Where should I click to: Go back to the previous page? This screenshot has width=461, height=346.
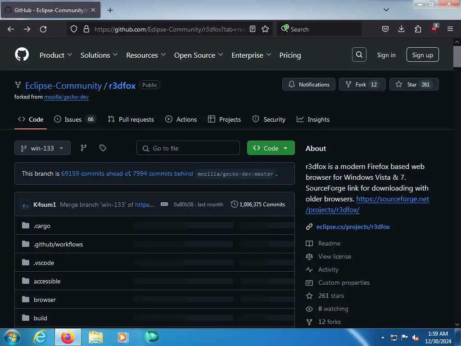point(11,29)
